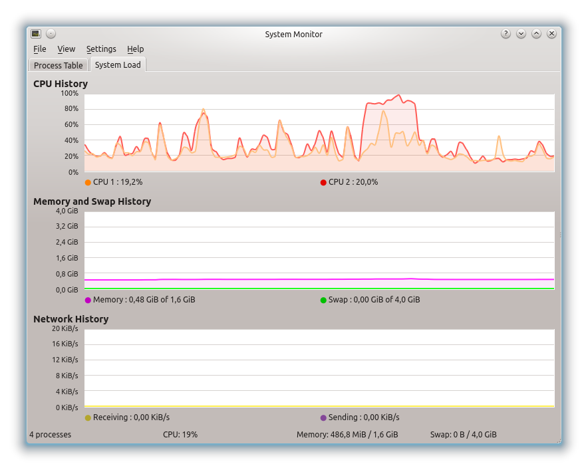Click inside the CPU History graph
The image size is (588, 470).
(x=319, y=133)
